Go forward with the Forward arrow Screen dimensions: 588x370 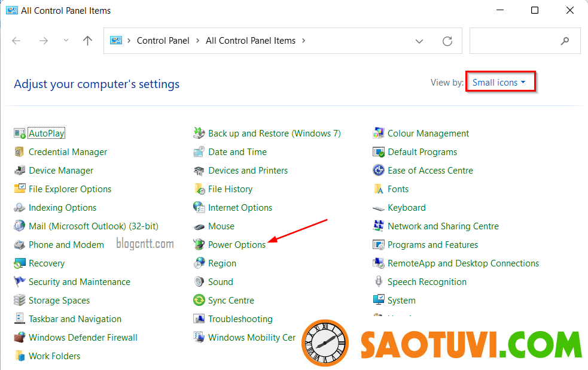[x=44, y=41]
